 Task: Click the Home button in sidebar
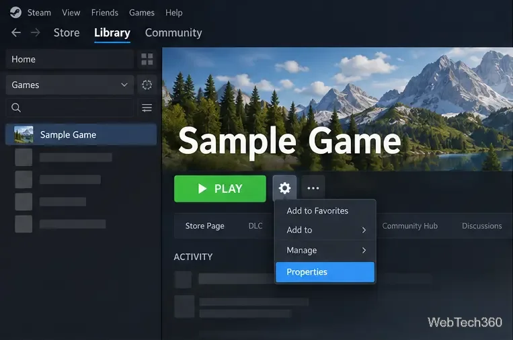click(70, 59)
